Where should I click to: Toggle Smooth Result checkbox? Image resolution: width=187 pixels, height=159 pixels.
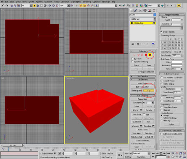(x=161, y=81)
